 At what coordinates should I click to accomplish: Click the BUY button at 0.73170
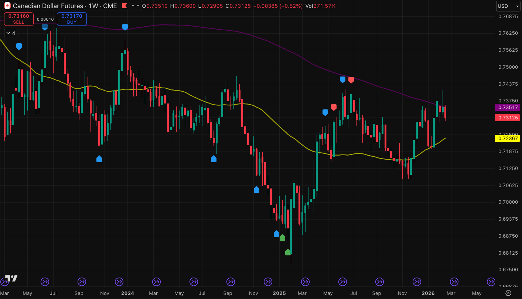72,19
